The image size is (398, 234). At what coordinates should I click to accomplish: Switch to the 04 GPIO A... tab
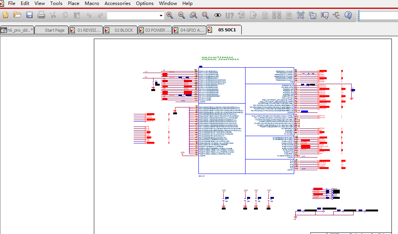point(190,30)
